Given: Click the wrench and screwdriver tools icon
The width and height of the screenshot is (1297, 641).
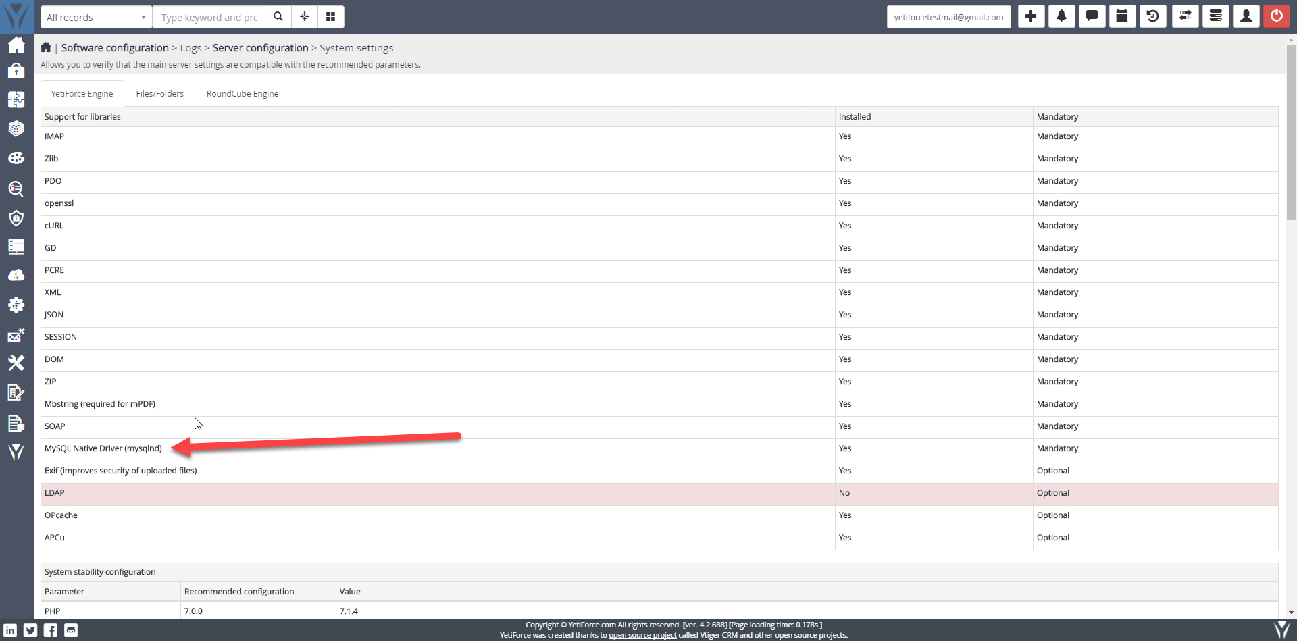Looking at the screenshot, I should pyautogui.click(x=16, y=363).
